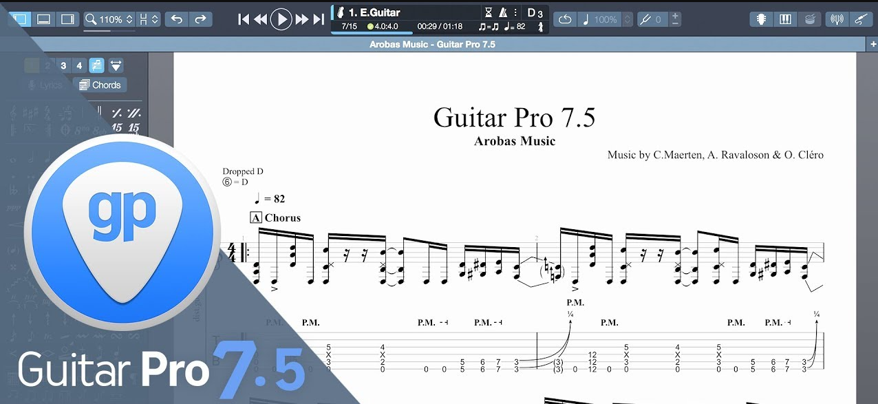Image resolution: width=878 pixels, height=404 pixels.
Task: Jump to the last bar
Action: [318, 19]
